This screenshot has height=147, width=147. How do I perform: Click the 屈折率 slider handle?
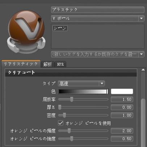(72, 99)
